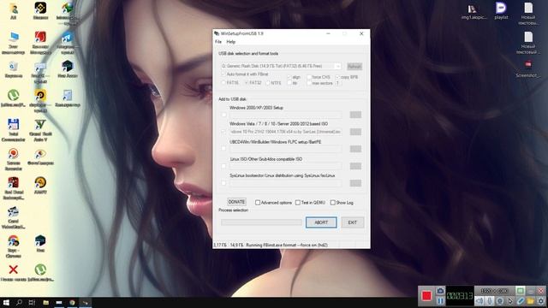Open Task View on the taskbar
This screenshot has height=308, width=548.
pos(33,302)
